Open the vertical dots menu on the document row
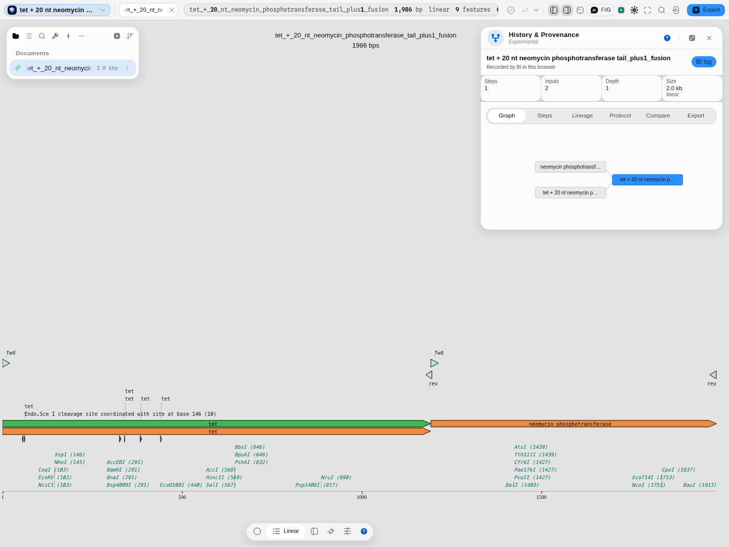This screenshot has width=729, height=547. 127,68
